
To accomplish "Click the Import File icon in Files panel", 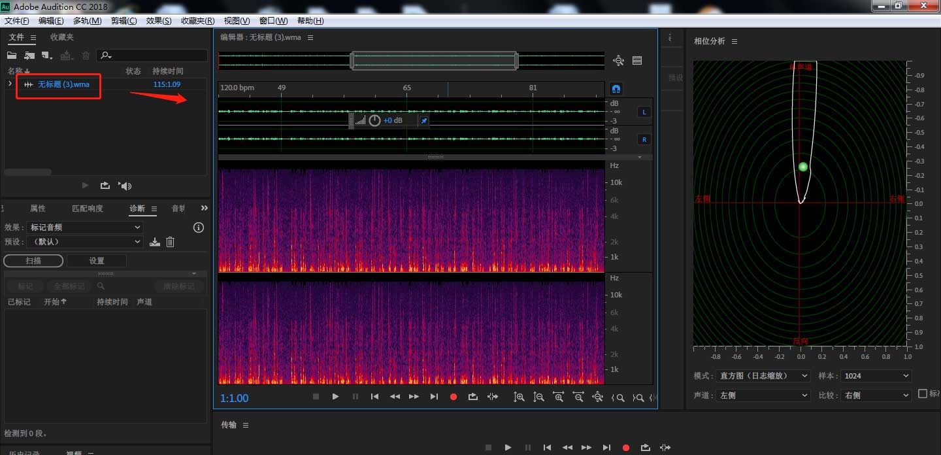I will pyautogui.click(x=29, y=56).
